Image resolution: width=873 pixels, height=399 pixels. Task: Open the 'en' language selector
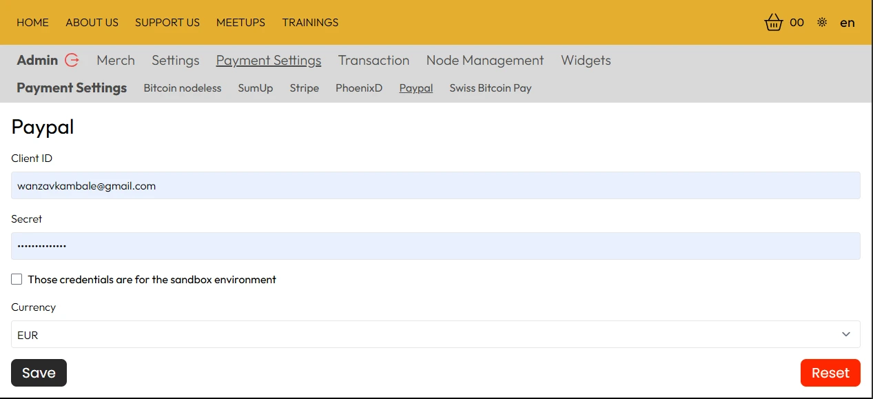click(847, 23)
